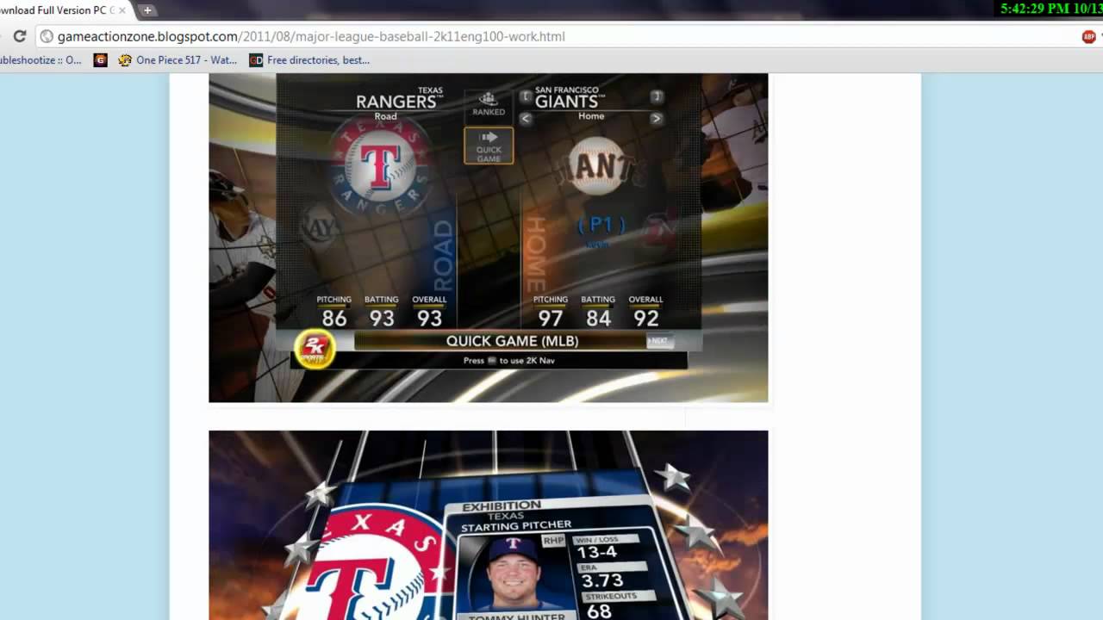Click the strikeouts value 68

point(599,611)
